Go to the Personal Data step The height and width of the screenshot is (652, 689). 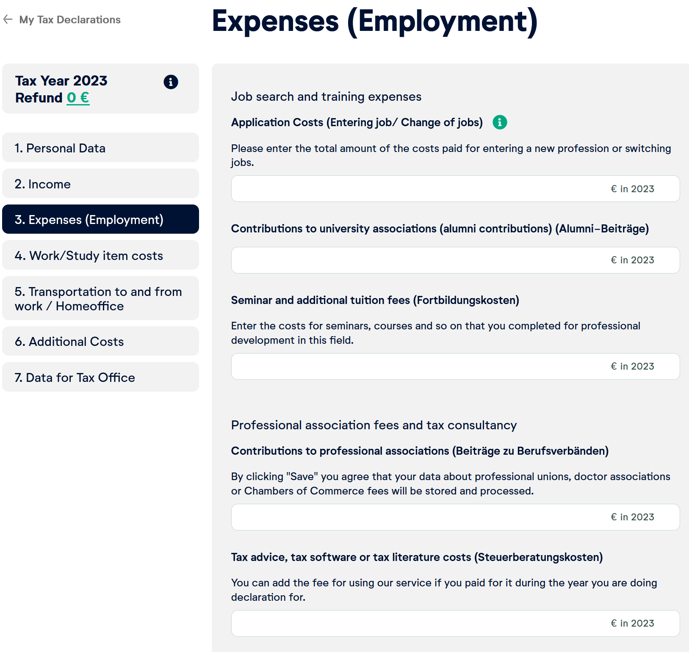click(x=100, y=148)
